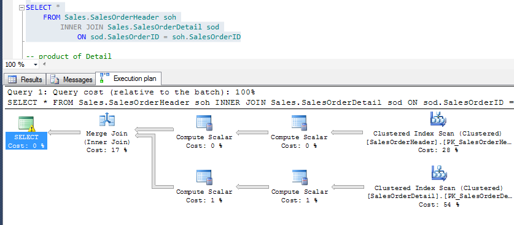Click the top-right Compute Scalar icon next to SalesOrderHeader scan
The width and height of the screenshot is (514, 225).
click(299, 123)
